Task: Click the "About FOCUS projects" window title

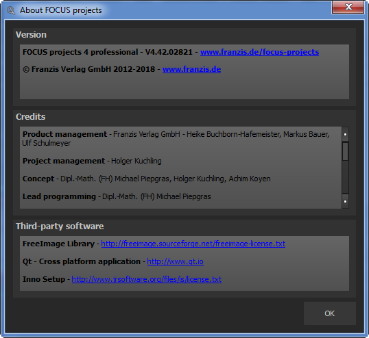Action: 61,10
